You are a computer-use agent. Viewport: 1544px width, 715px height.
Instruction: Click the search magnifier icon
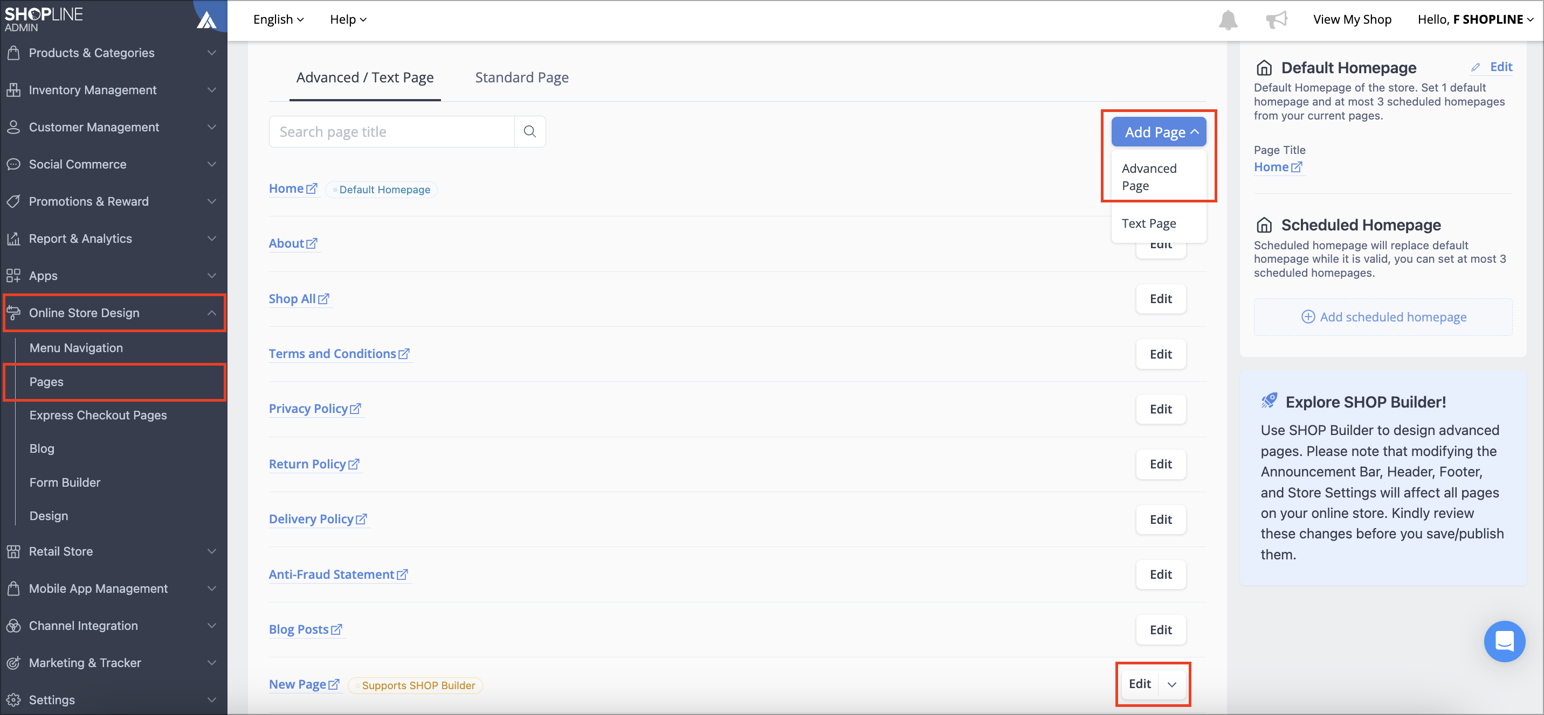point(530,131)
